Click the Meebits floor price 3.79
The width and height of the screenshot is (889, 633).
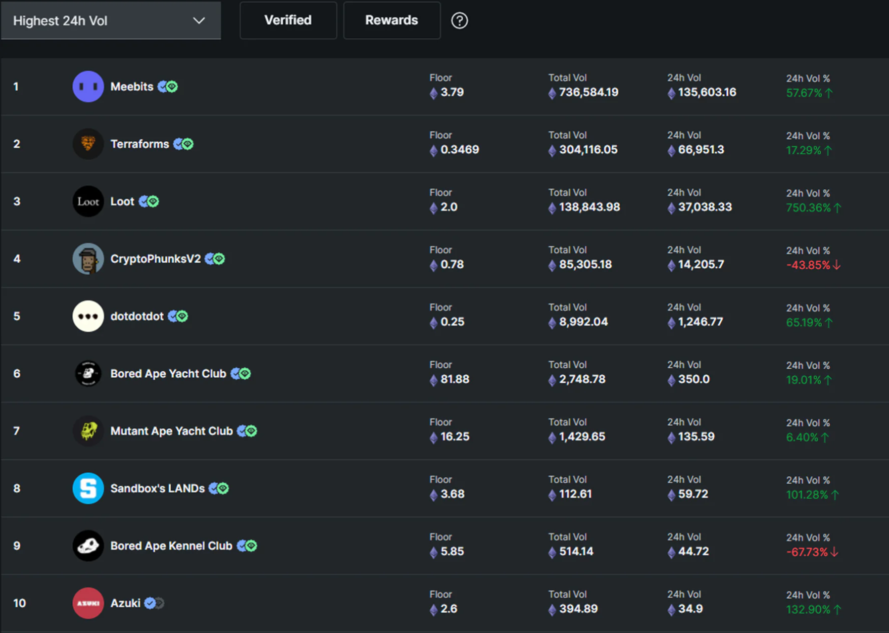[451, 93]
